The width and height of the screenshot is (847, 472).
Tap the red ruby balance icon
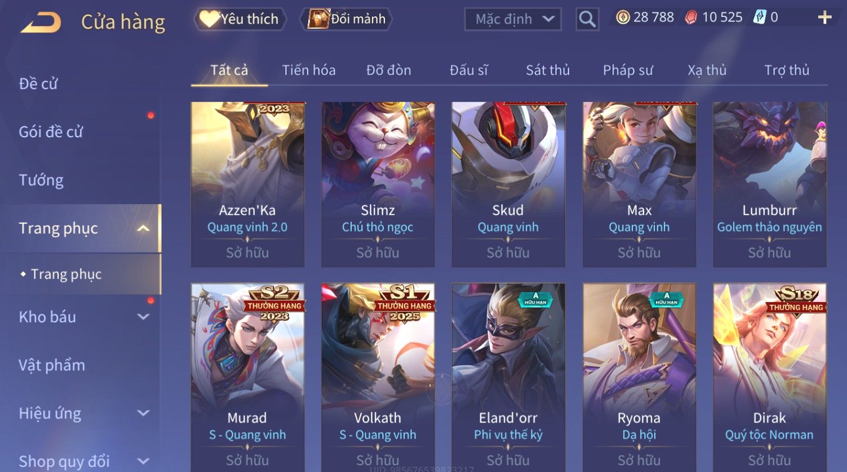pyautogui.click(x=690, y=18)
